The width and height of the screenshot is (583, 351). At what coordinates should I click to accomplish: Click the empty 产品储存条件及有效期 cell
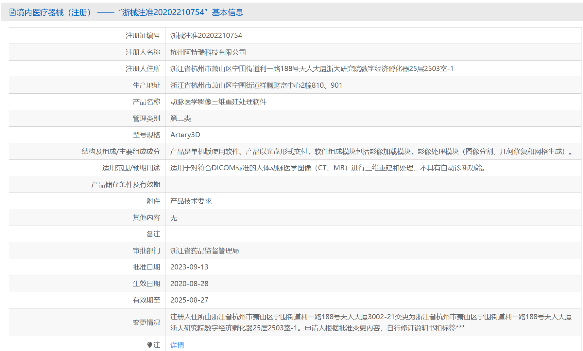[x=373, y=185]
